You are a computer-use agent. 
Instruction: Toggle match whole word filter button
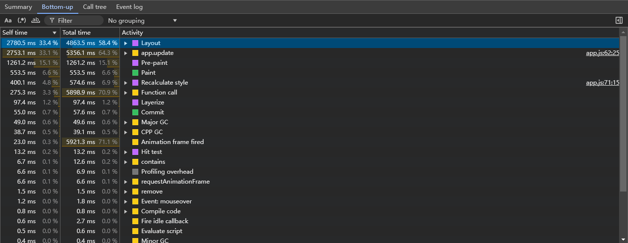(35, 20)
